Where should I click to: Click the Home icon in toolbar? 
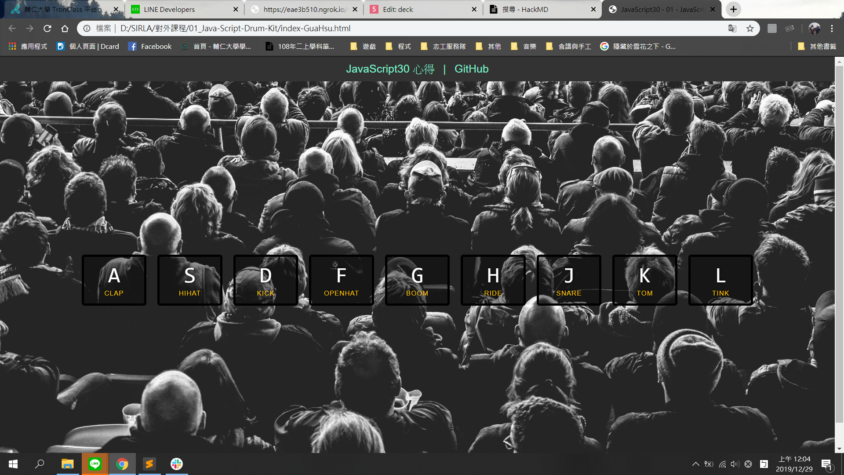click(65, 29)
